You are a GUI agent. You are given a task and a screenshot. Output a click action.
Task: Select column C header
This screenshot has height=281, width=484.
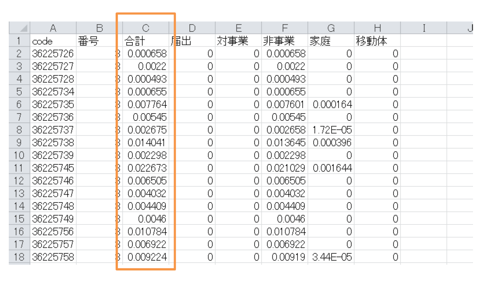coord(146,29)
